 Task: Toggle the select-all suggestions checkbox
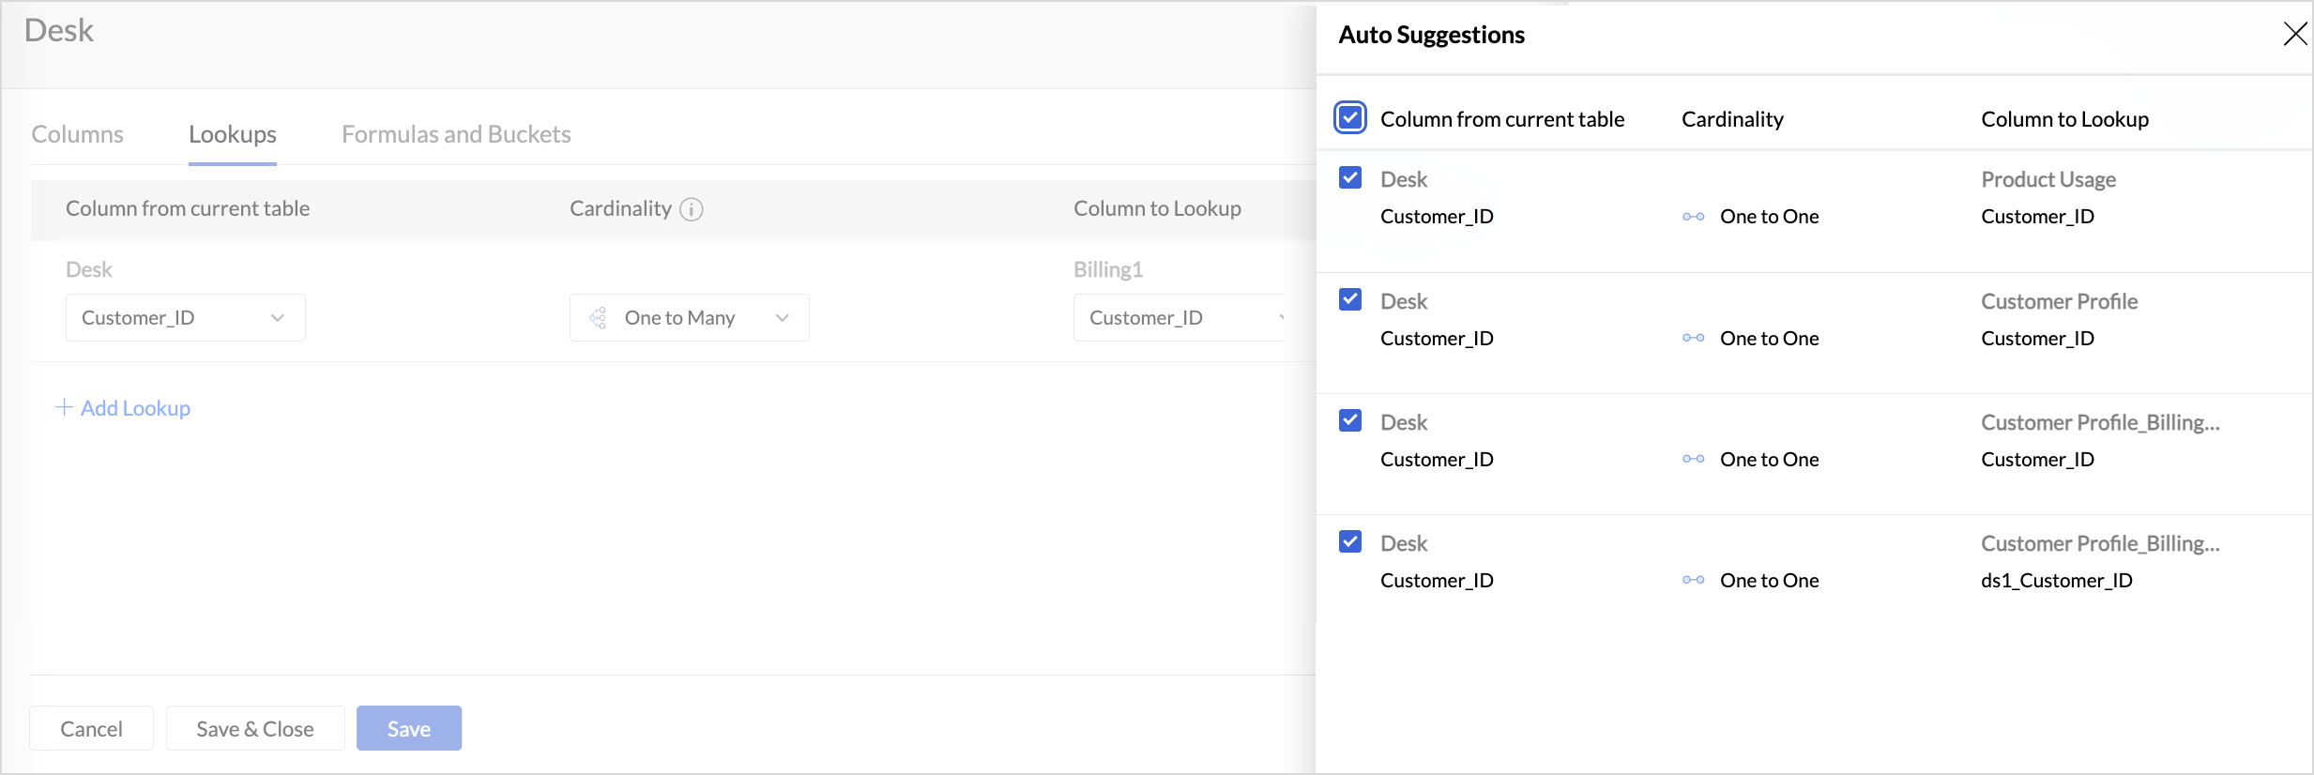coord(1350,118)
